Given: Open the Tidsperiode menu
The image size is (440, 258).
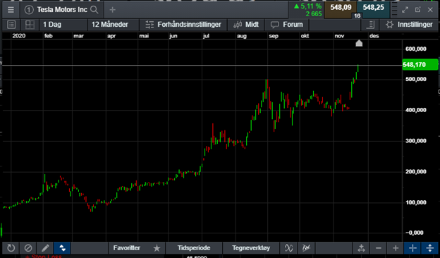Looking at the screenshot, I should click(x=194, y=248).
